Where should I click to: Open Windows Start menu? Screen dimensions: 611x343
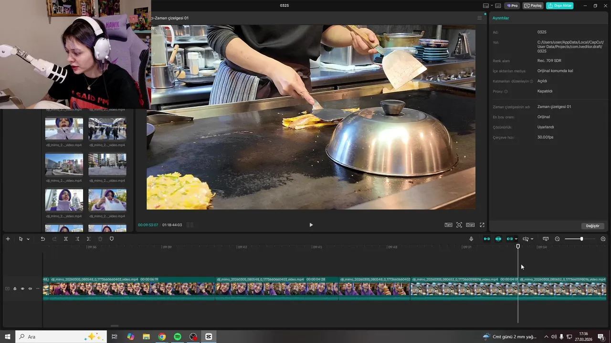(x=8, y=337)
